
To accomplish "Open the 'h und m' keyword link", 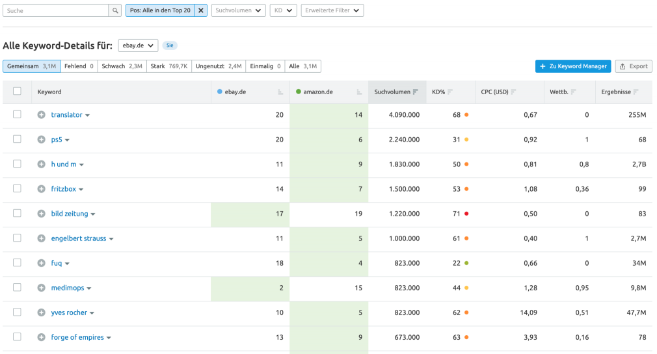I will pyautogui.click(x=64, y=164).
